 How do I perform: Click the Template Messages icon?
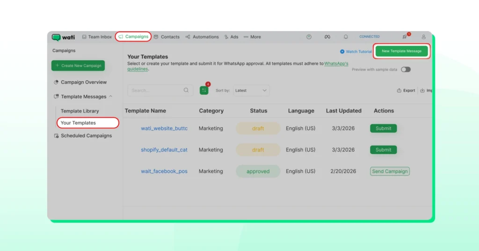(56, 97)
